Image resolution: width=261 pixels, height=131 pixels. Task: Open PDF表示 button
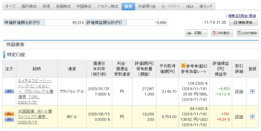(222, 33)
